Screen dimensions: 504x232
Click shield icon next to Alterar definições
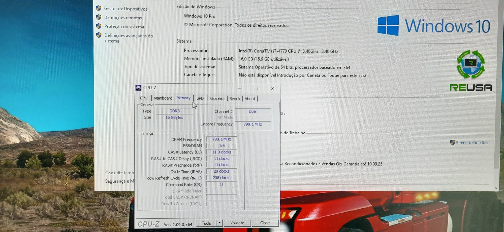click(452, 142)
